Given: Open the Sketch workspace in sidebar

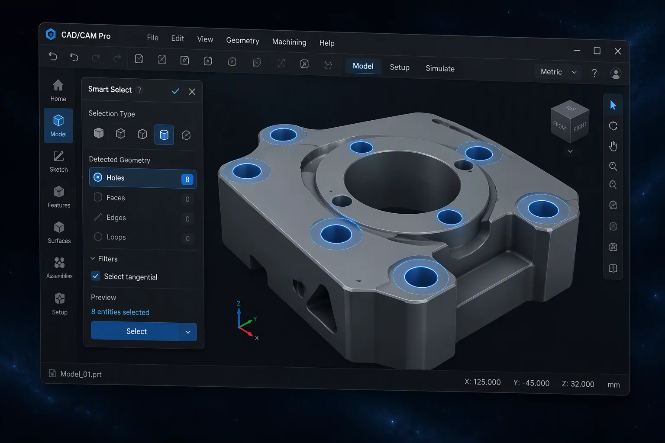Looking at the screenshot, I should pos(58,161).
